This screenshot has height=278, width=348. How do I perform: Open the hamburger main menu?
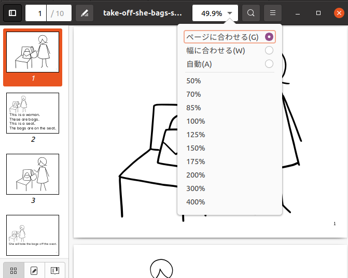point(272,13)
